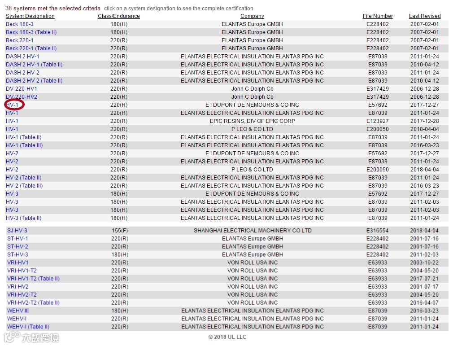The image size is (453, 346).
Task: Open the DV-220-HV1 John C Dolph link
Action: 22,89
